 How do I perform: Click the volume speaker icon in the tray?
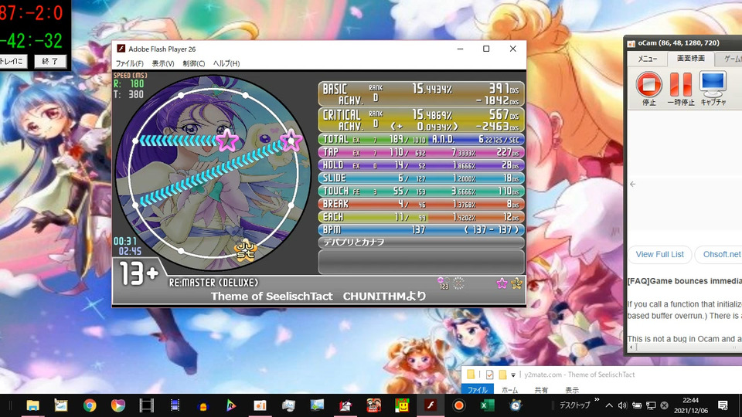(x=623, y=405)
